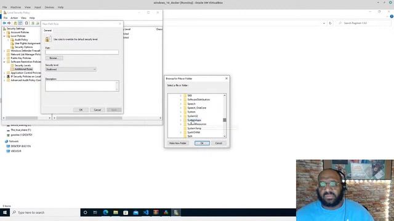The height and width of the screenshot is (221, 394).
Task: Click IP Security Policies node icon
Action: pos(8,76)
